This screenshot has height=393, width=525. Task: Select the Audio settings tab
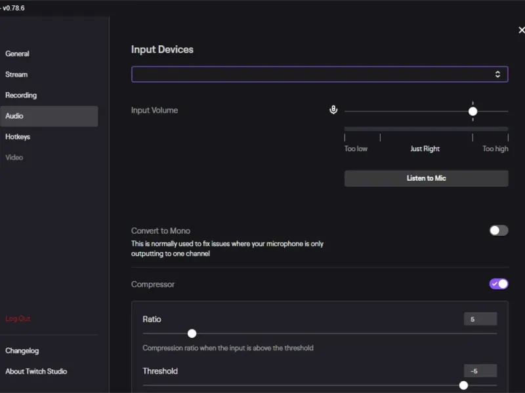point(14,116)
